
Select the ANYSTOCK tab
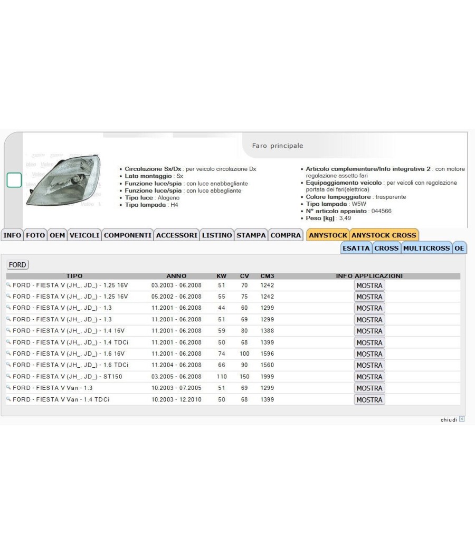point(328,235)
